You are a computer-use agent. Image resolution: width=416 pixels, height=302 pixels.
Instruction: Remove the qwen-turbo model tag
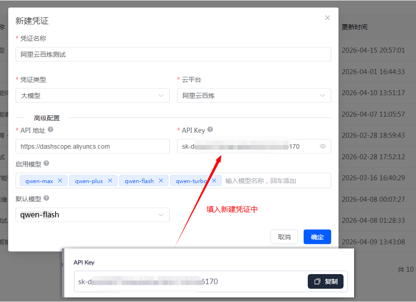pyautogui.click(x=214, y=181)
